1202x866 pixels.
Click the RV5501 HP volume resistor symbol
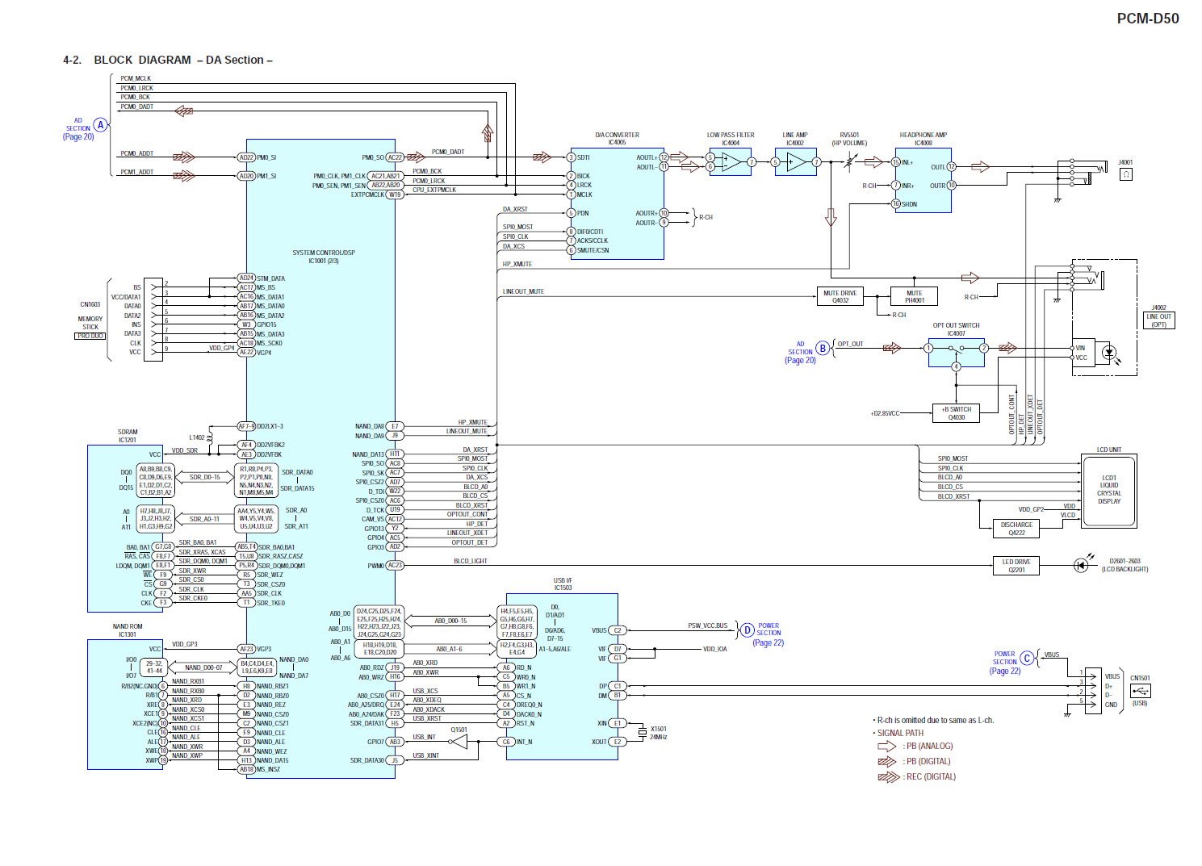point(848,162)
